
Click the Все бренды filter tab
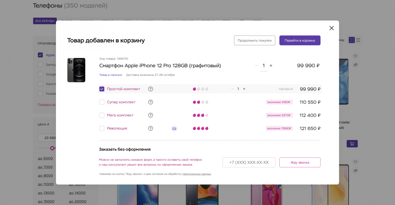[x=45, y=21]
